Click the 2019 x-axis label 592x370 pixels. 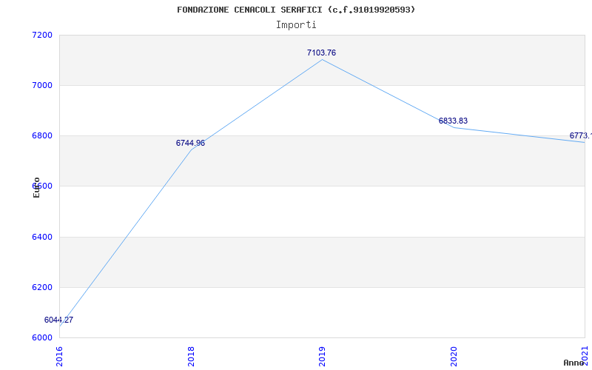[x=322, y=356]
